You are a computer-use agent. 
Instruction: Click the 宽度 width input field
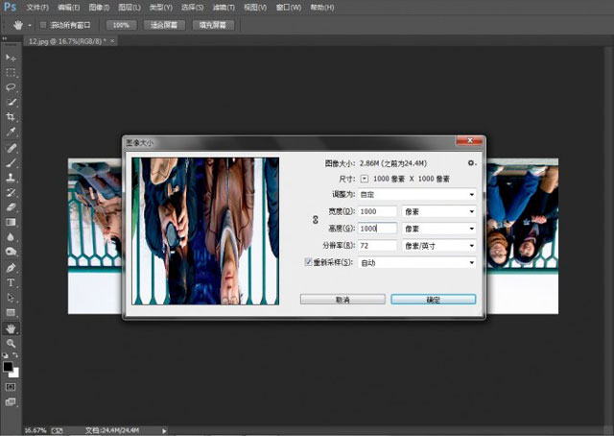coord(377,211)
